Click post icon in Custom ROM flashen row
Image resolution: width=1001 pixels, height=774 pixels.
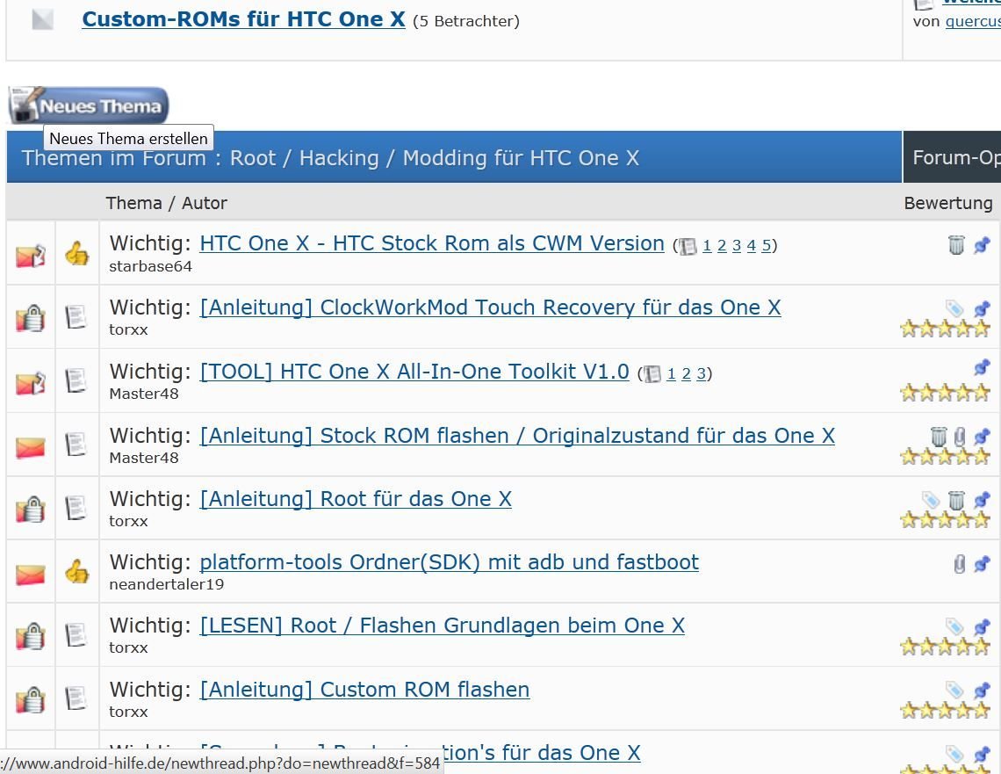pyautogui.click(x=76, y=698)
